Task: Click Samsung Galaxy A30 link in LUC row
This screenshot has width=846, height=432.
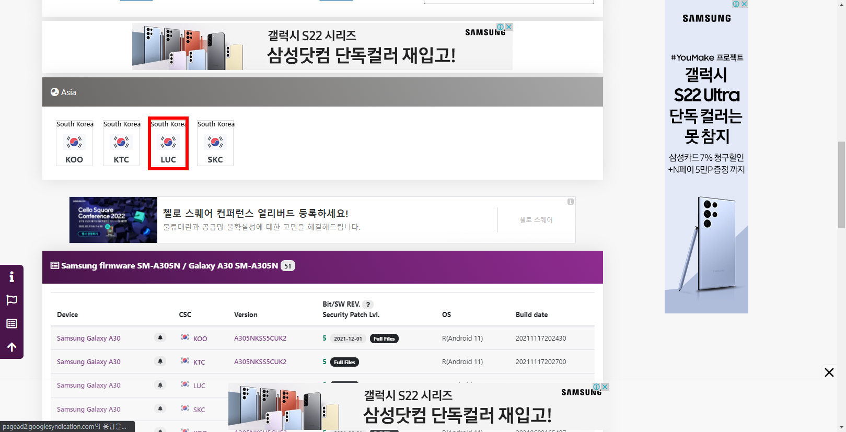Action: [x=89, y=385]
